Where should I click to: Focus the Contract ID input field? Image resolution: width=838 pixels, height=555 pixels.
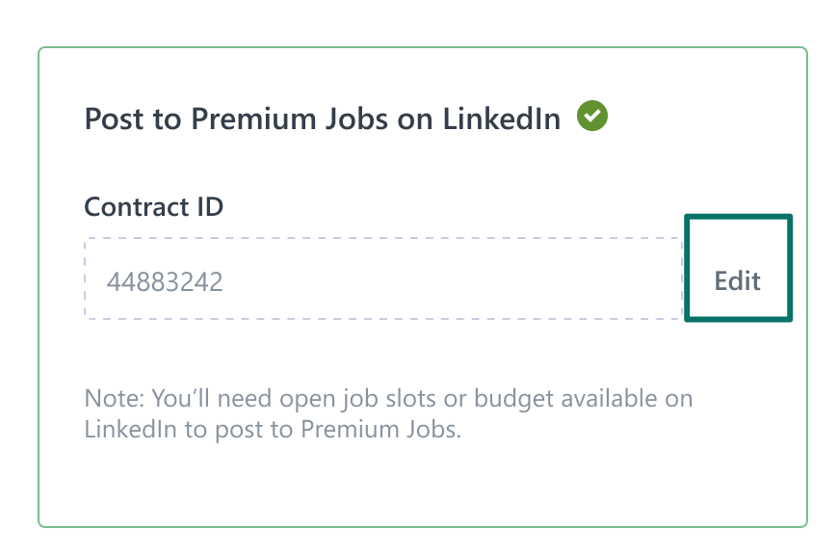point(383,278)
